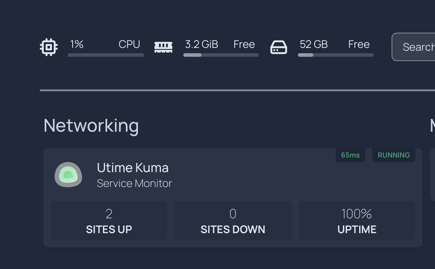Click the CPU usage progress bar

click(106, 55)
